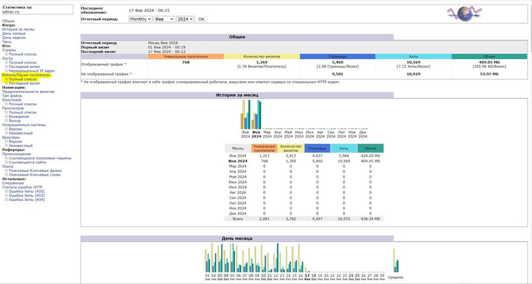Click the icon beside Поисковые Ключевые фразы
The width and height of the screenshot is (532, 284).
pos(6,170)
